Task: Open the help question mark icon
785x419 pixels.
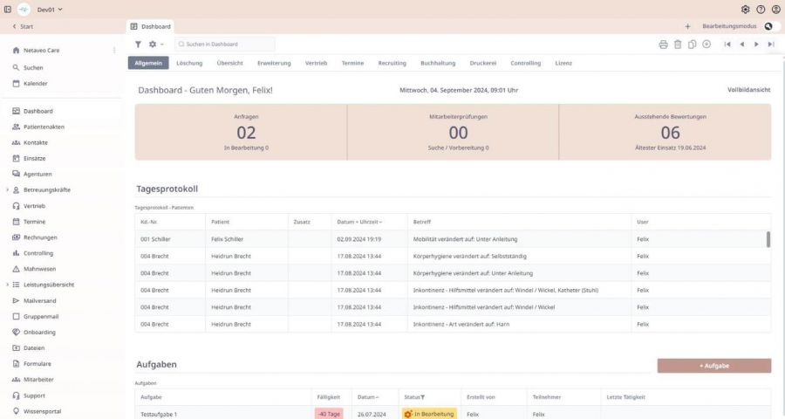Action: point(761,9)
